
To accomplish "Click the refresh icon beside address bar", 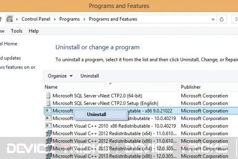I will (222, 19).
